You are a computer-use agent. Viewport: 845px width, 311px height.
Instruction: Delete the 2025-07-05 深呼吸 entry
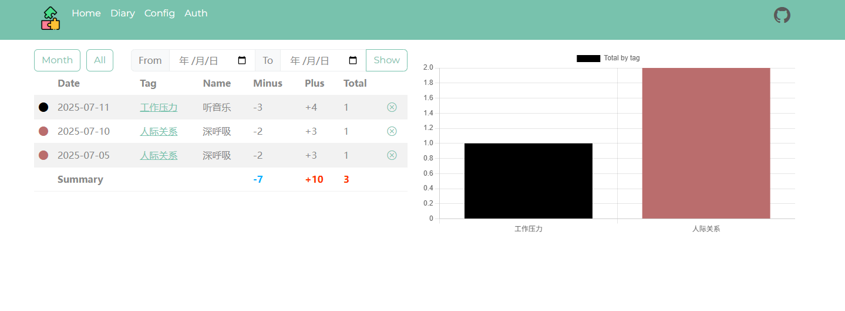pyautogui.click(x=392, y=155)
